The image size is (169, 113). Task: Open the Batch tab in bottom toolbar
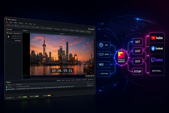73,80
